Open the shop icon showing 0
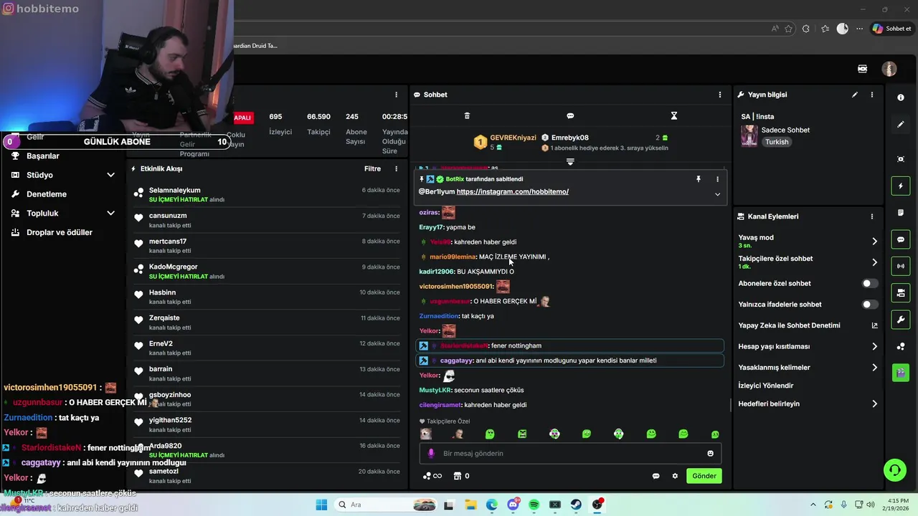The image size is (918, 516). coord(461,476)
